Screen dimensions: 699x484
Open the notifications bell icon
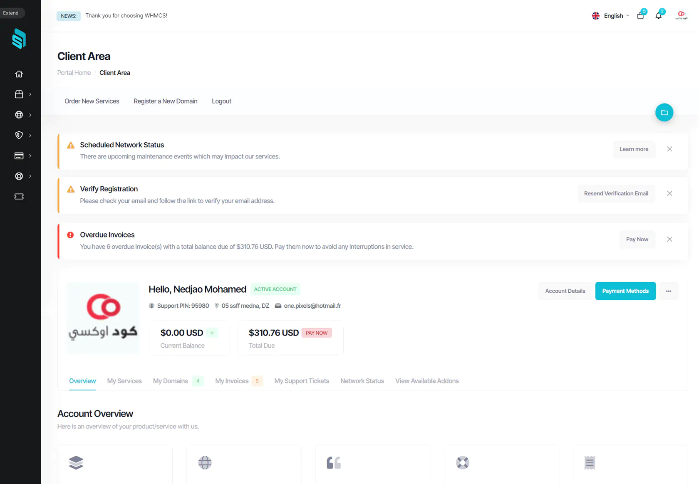click(658, 16)
